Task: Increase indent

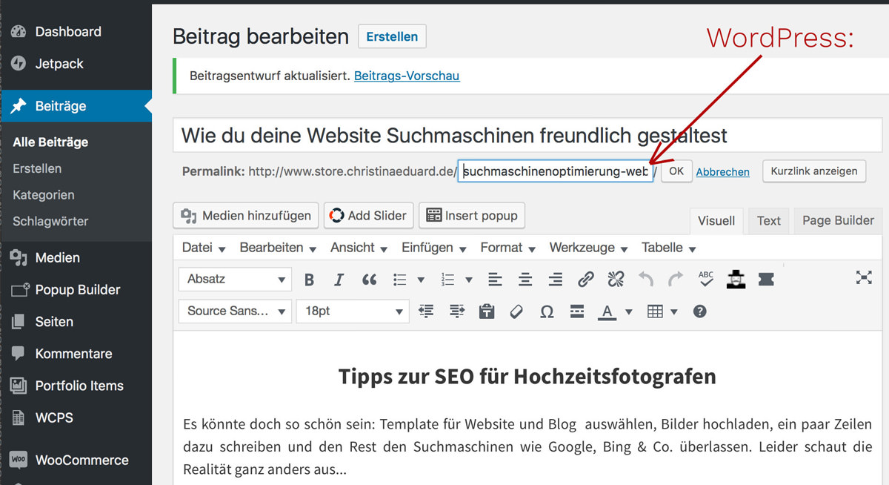Action: click(x=456, y=311)
